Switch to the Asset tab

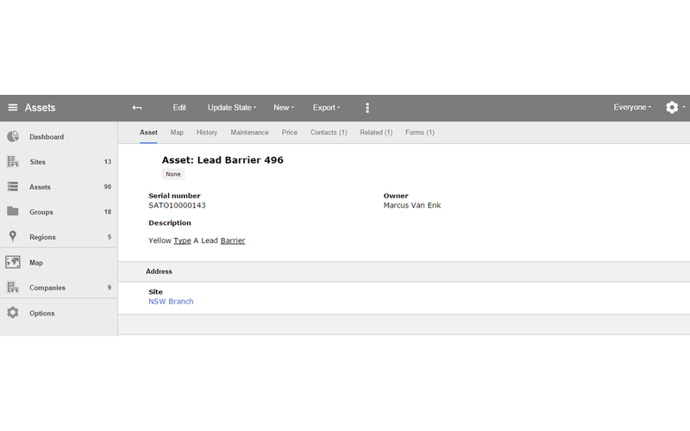point(148,133)
